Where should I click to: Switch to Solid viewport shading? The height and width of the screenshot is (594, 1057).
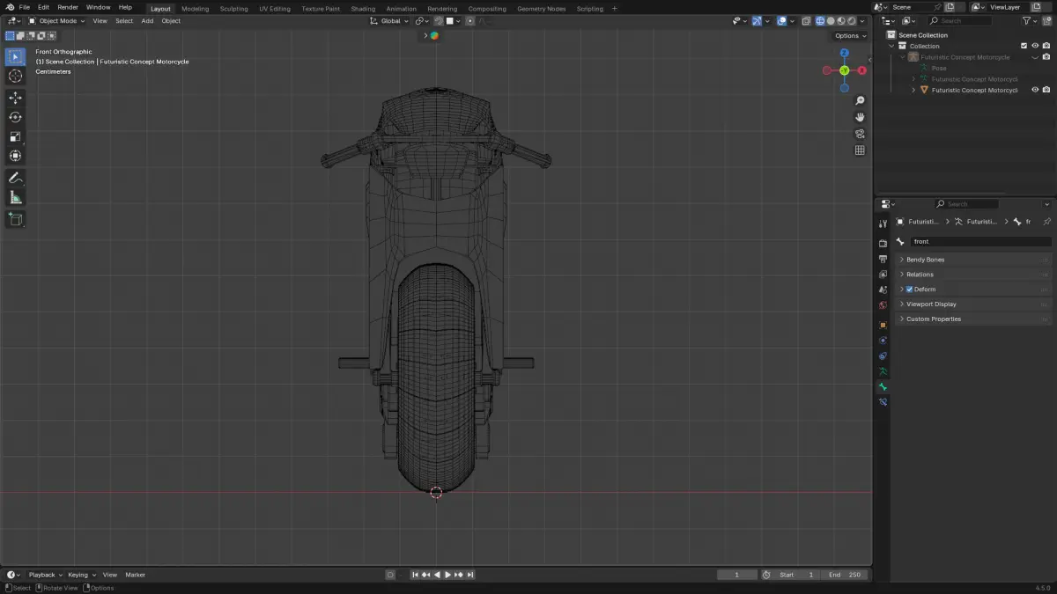pyautogui.click(x=831, y=21)
